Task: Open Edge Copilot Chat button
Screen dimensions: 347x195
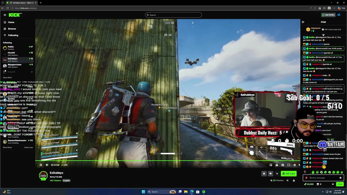Action: pyautogui.click(x=342, y=8)
